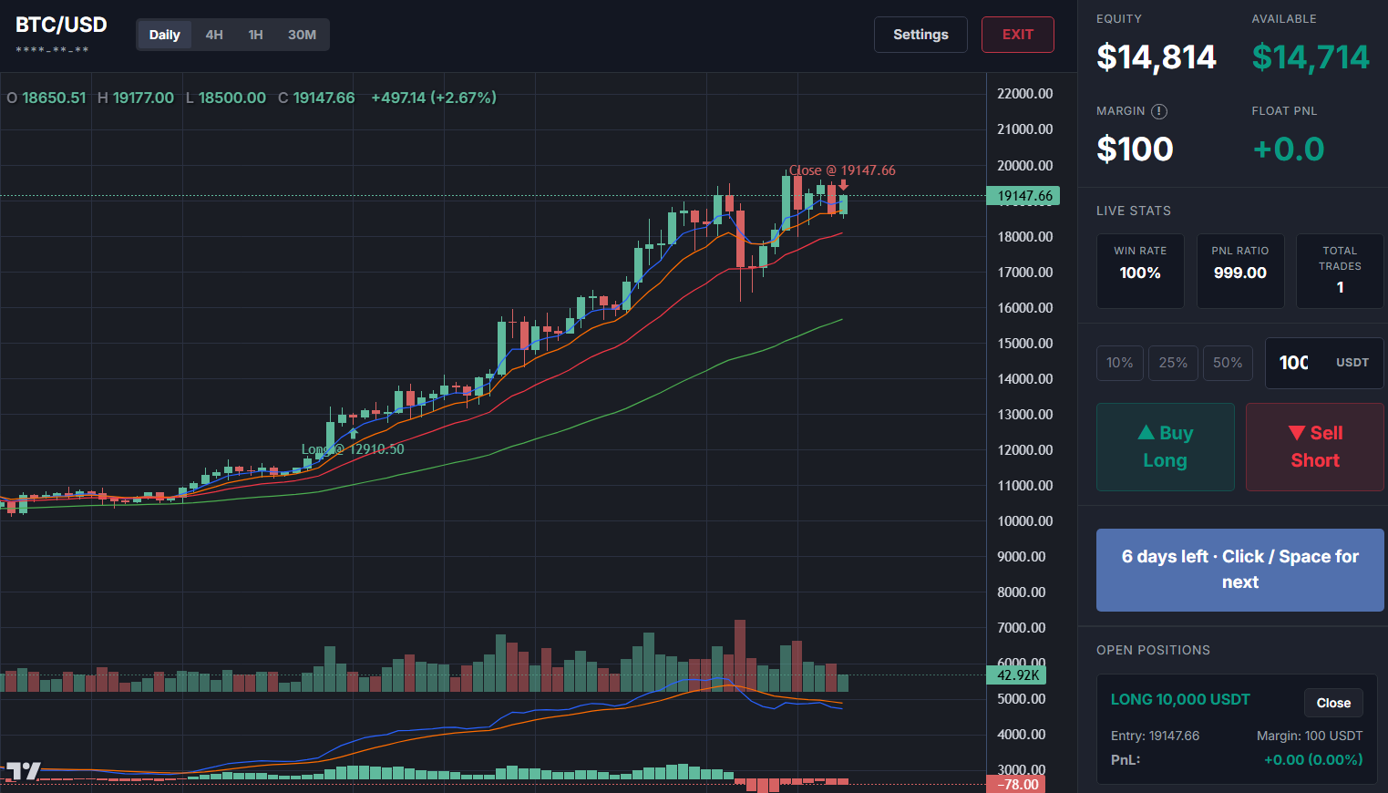This screenshot has width=1388, height=793.
Task: Click the -78.00 indicator value label
Action: point(1016,785)
